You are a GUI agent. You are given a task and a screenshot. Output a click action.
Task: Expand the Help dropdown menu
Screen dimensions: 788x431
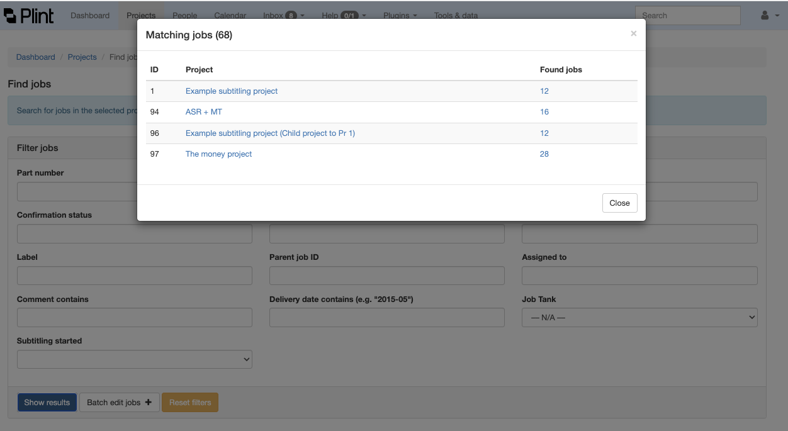[344, 15]
